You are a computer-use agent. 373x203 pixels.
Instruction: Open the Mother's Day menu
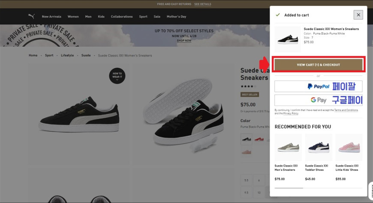[x=177, y=17]
